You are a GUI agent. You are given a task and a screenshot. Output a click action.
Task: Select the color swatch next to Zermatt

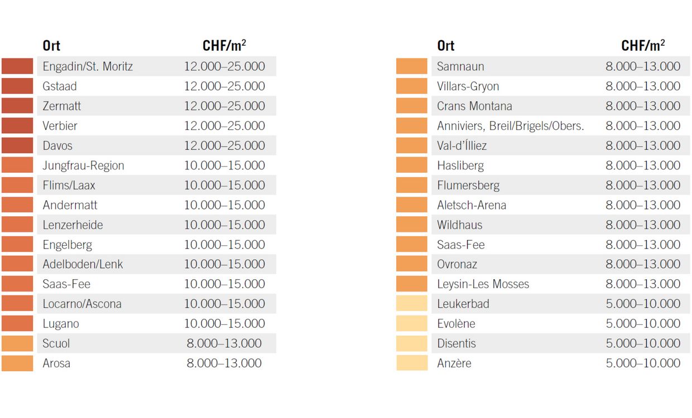tap(17, 106)
